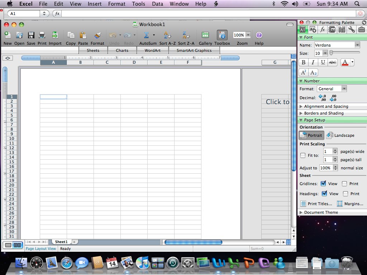This screenshot has width=367, height=275.
Task: Open the Gallery from the toolbar
Action: [205, 35]
